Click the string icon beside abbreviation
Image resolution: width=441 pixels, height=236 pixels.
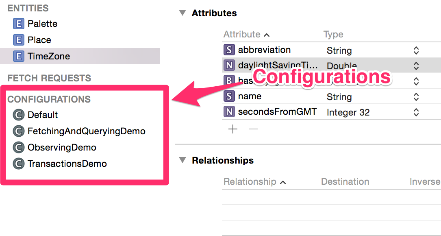click(229, 50)
